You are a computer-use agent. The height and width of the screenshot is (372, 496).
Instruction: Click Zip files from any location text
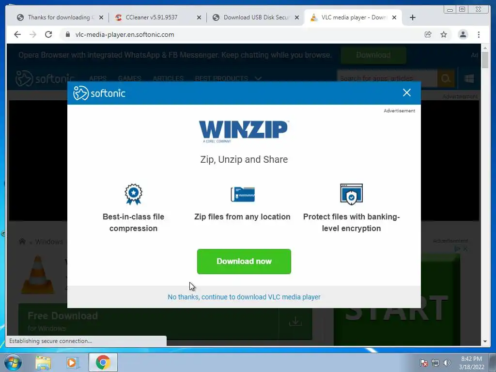point(242,217)
